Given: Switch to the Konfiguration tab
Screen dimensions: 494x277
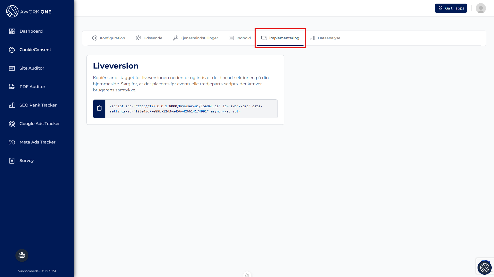Looking at the screenshot, I should tap(109, 38).
